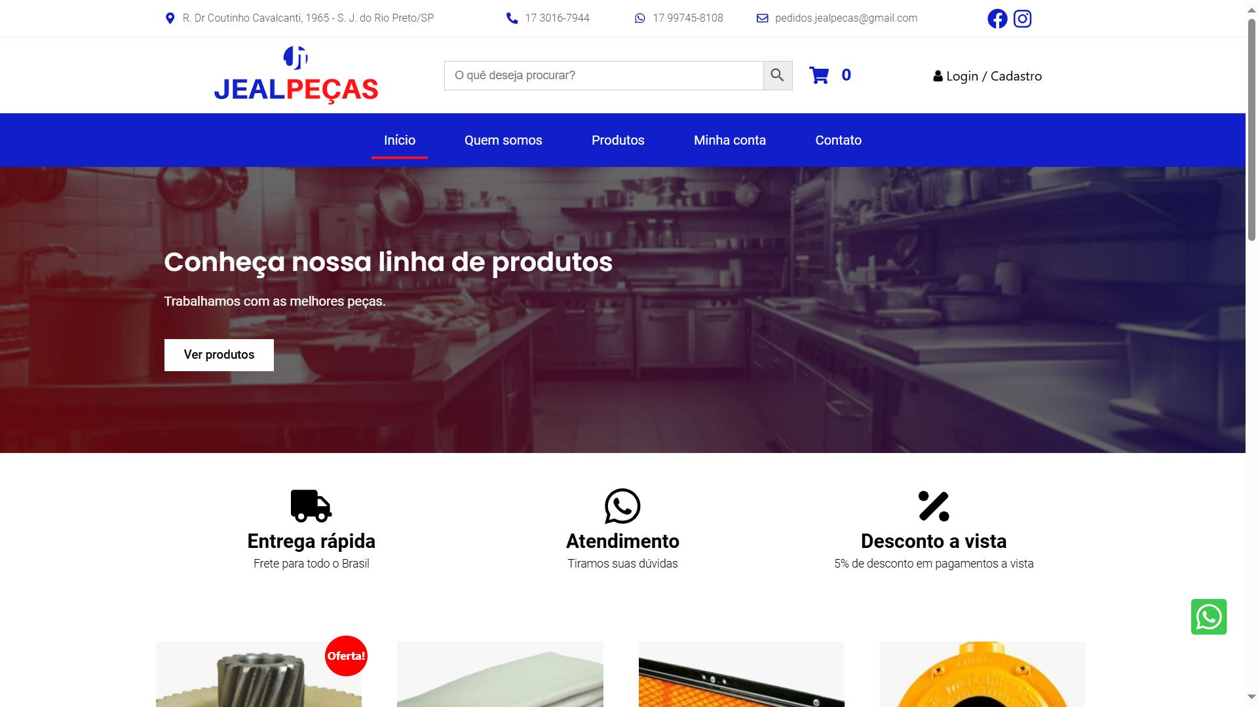The image size is (1258, 707).
Task: Open the Contato page
Action: (838, 140)
